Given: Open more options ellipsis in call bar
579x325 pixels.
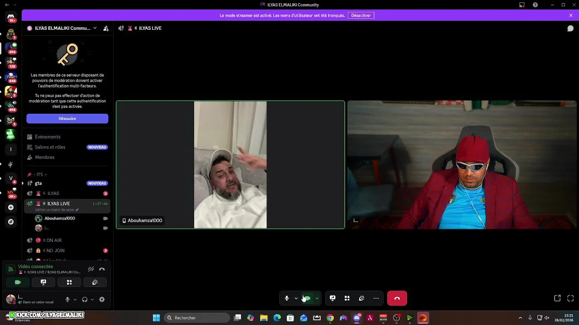Looking at the screenshot, I should 376,298.
